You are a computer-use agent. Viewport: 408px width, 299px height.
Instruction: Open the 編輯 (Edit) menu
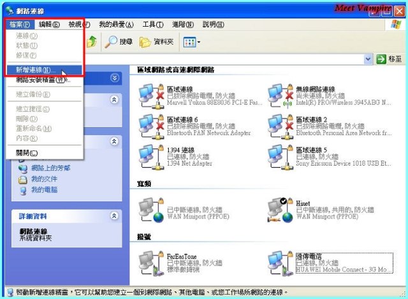point(49,25)
